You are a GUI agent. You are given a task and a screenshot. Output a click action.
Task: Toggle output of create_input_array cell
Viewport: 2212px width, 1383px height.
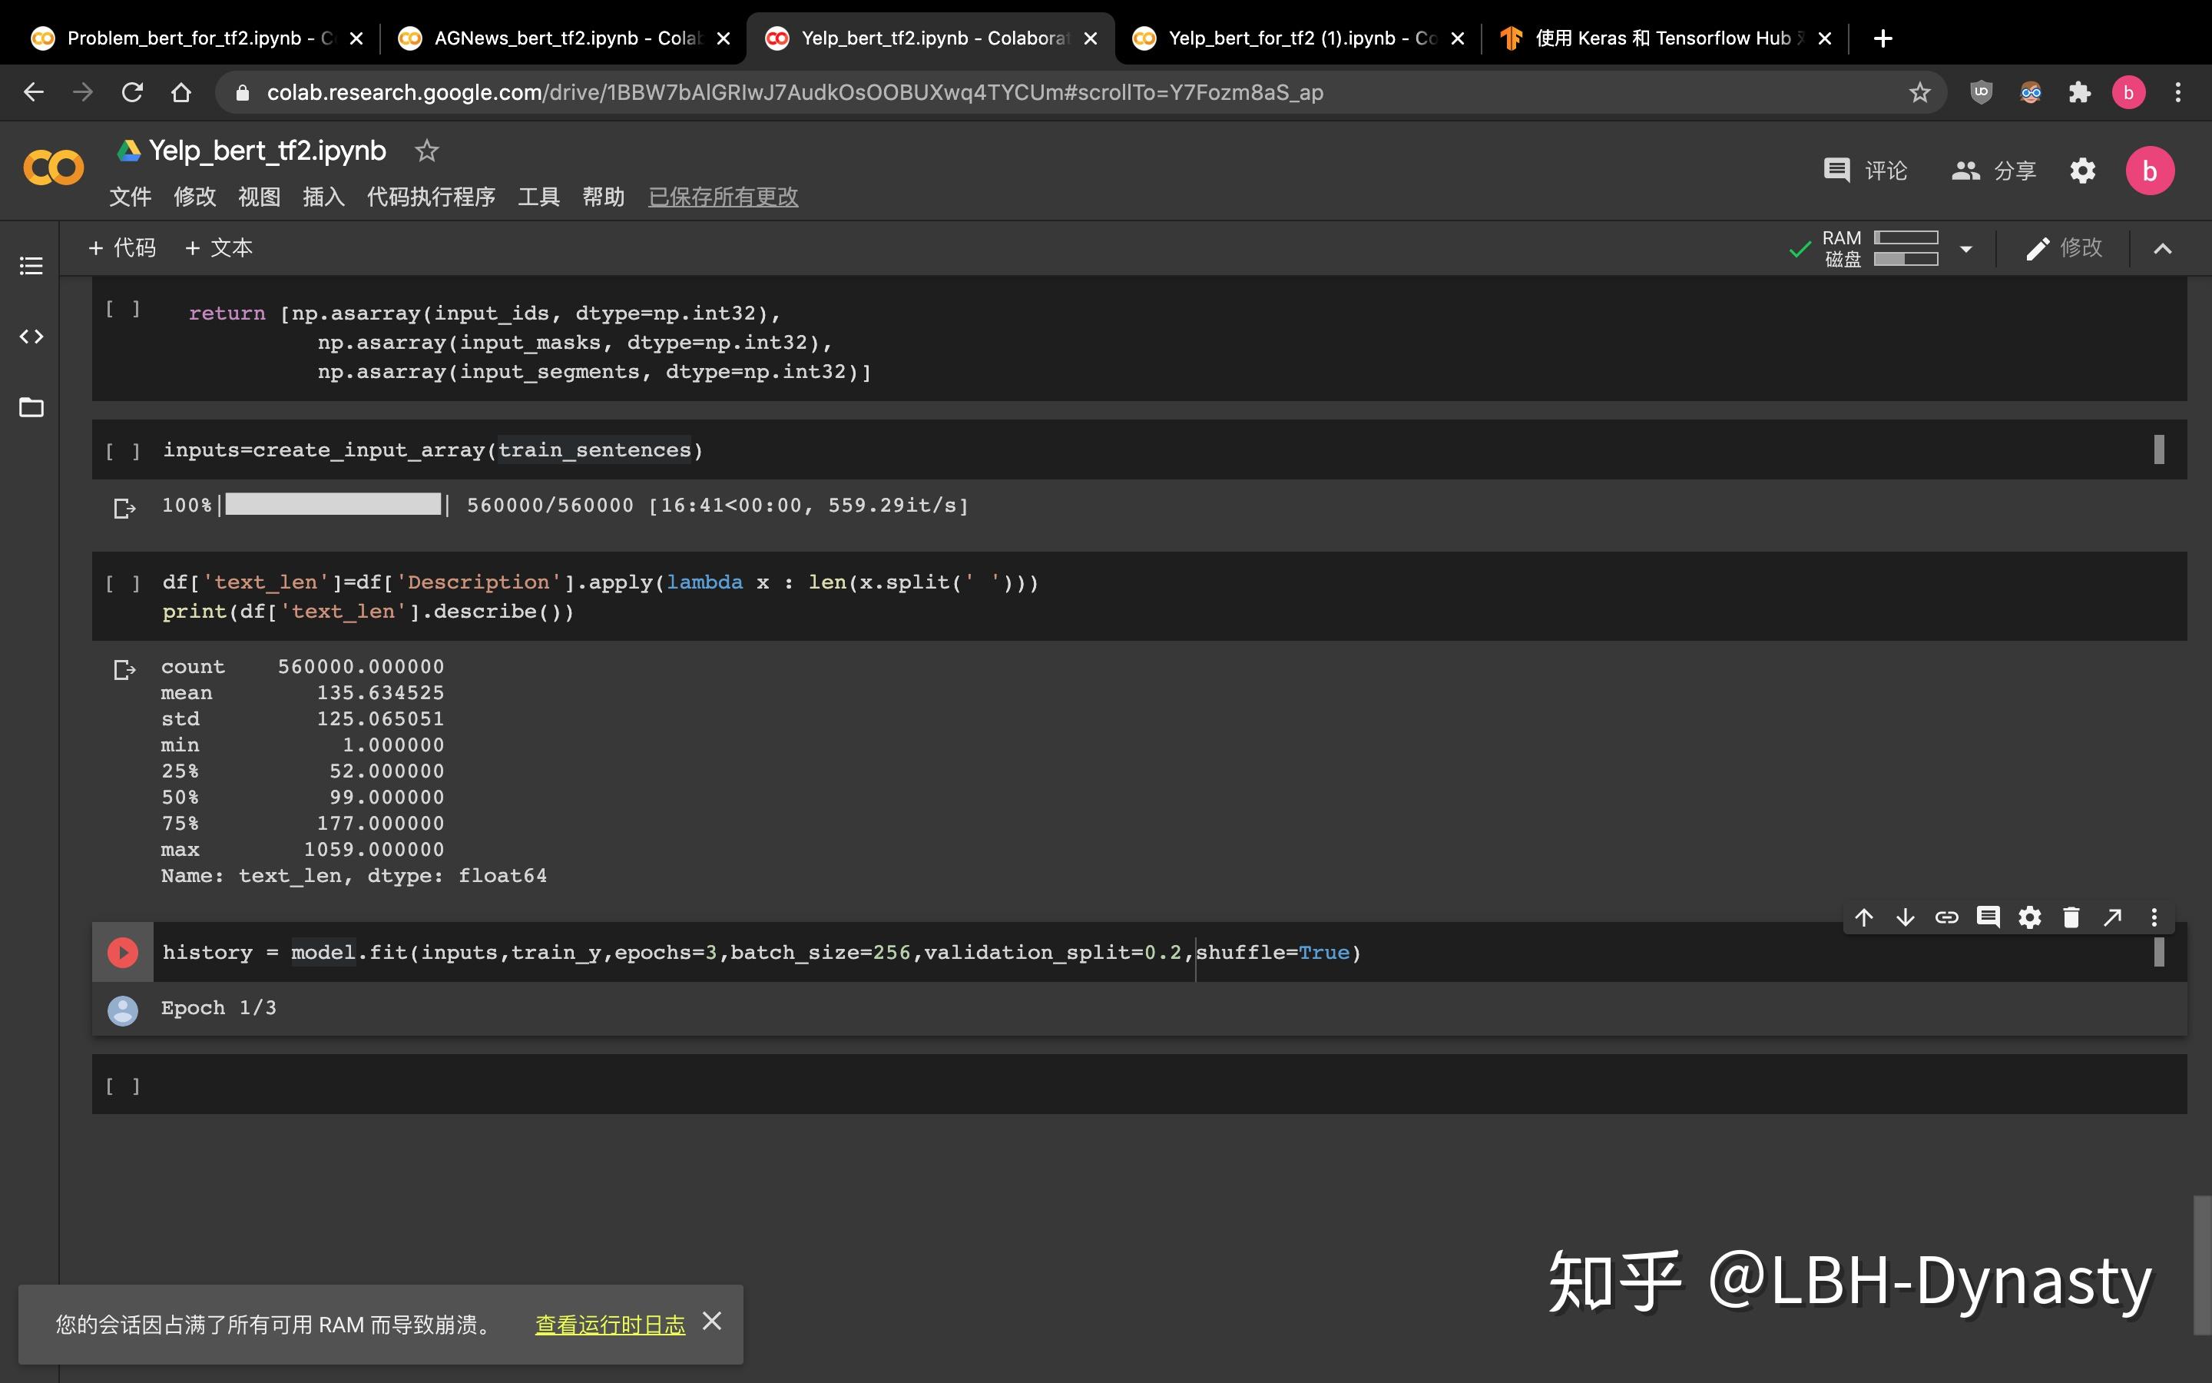[x=124, y=508]
